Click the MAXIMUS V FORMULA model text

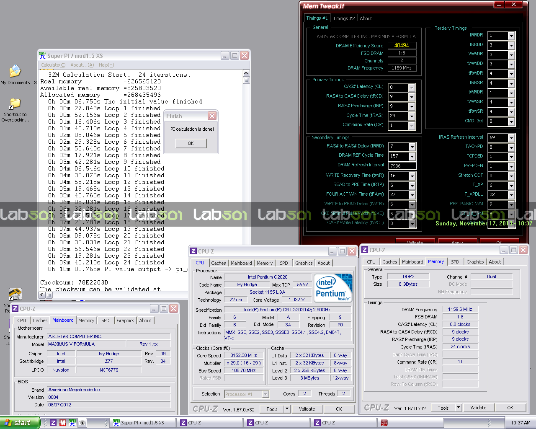[x=72, y=344]
